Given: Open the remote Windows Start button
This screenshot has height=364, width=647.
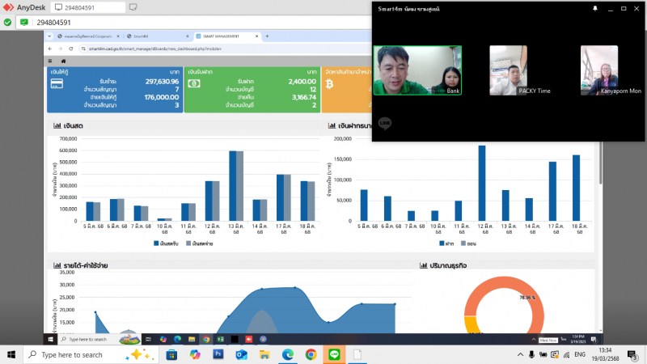Looking at the screenshot, I should tap(50, 339).
